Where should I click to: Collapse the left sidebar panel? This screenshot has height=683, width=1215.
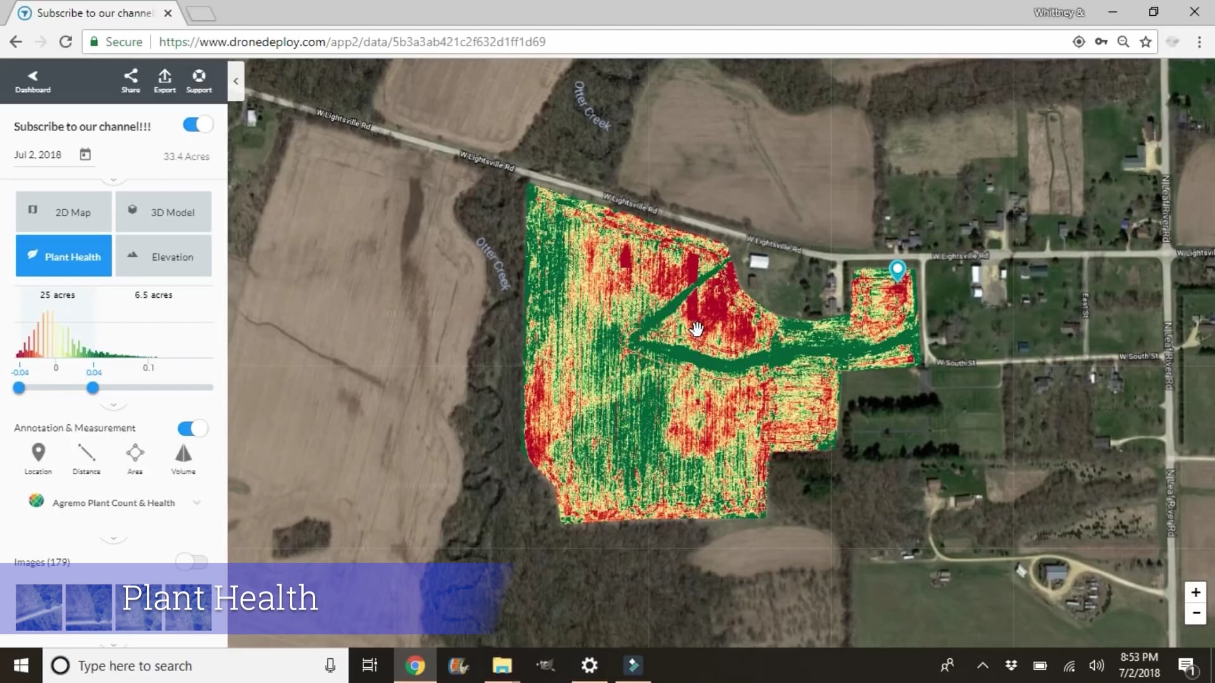point(235,81)
